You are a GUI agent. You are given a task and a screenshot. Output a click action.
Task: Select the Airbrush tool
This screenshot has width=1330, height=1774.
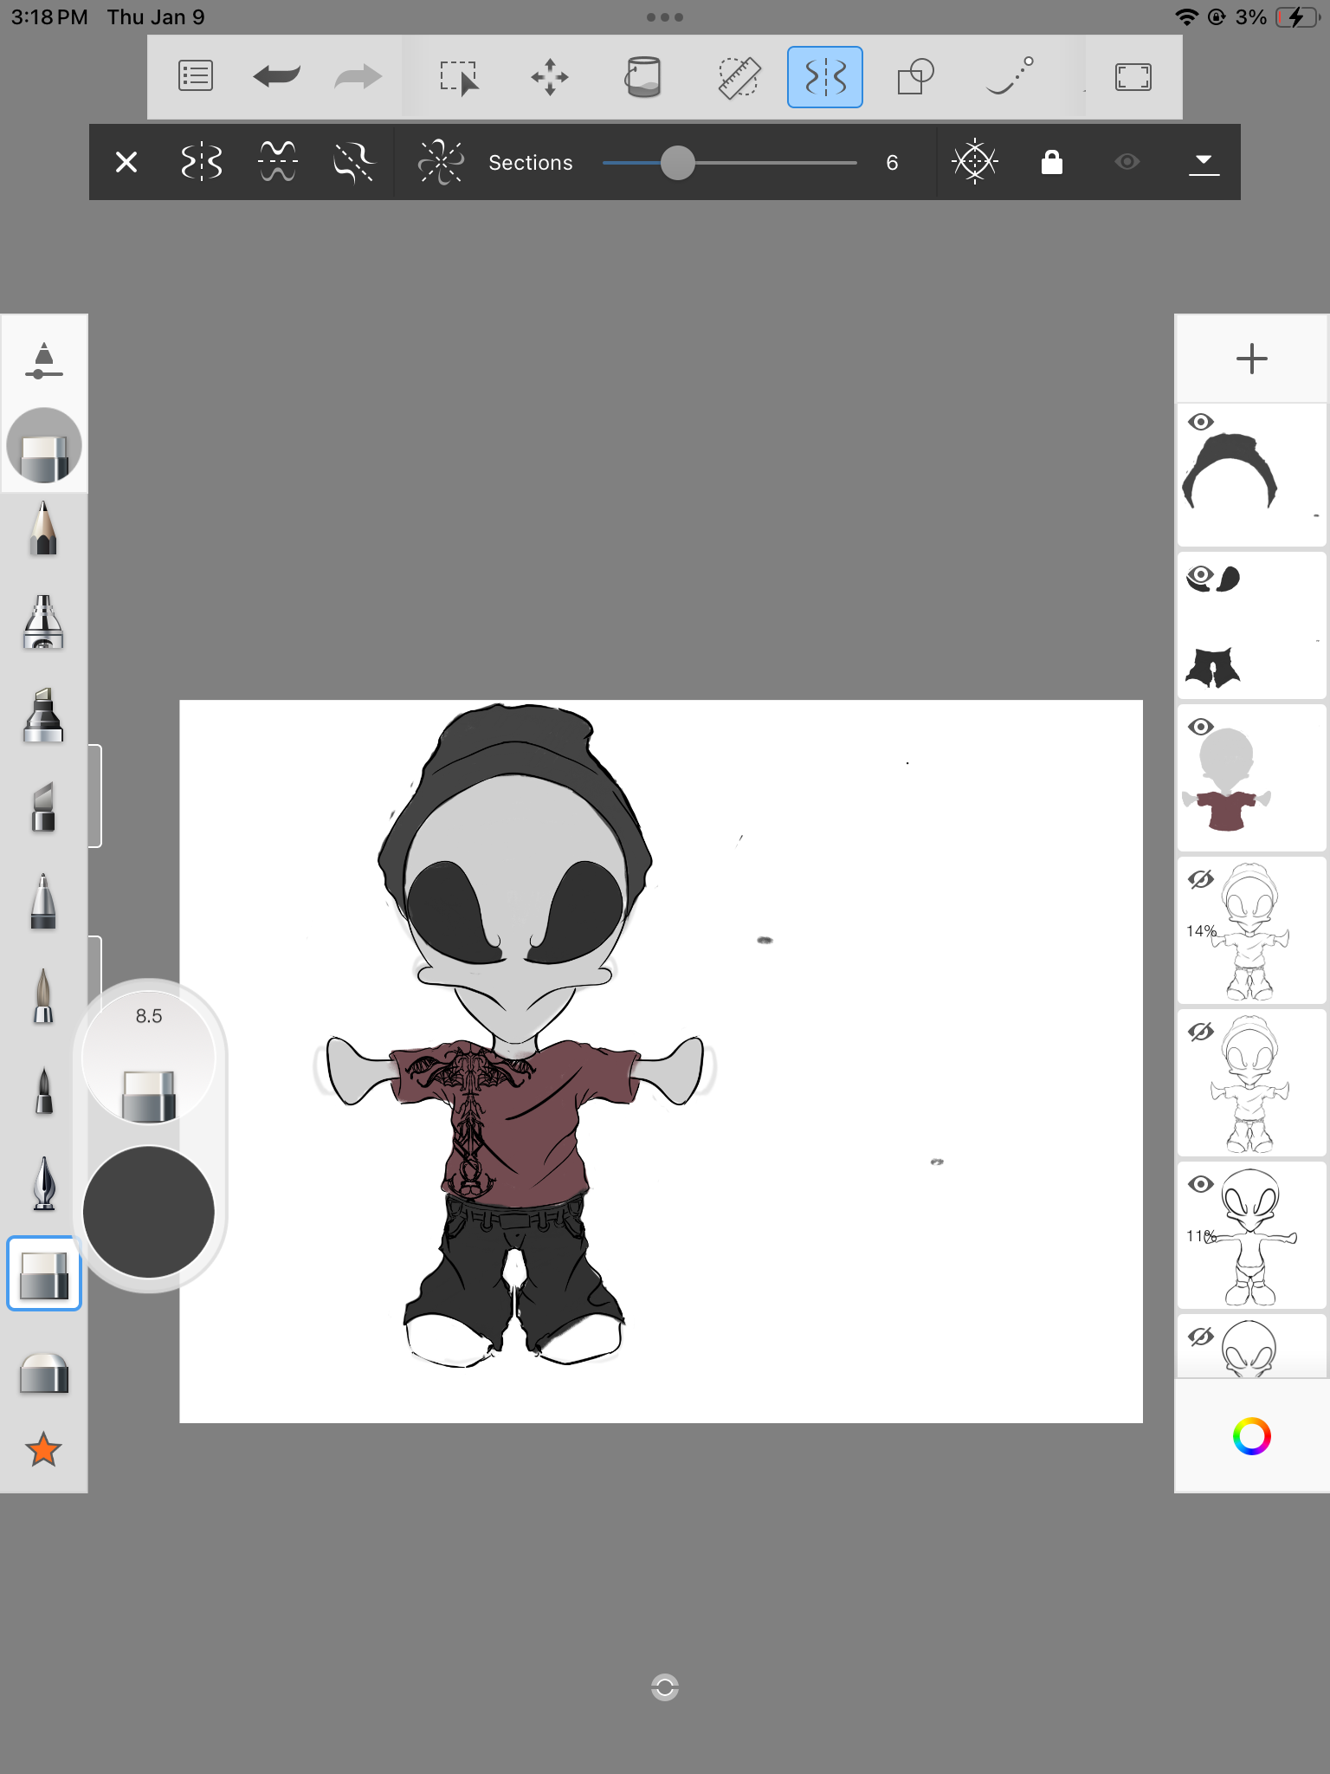[x=43, y=622]
